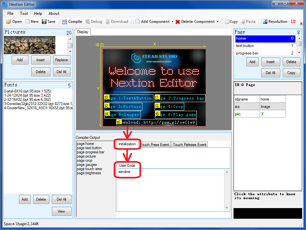Click the Download toolbar button

coord(117,22)
